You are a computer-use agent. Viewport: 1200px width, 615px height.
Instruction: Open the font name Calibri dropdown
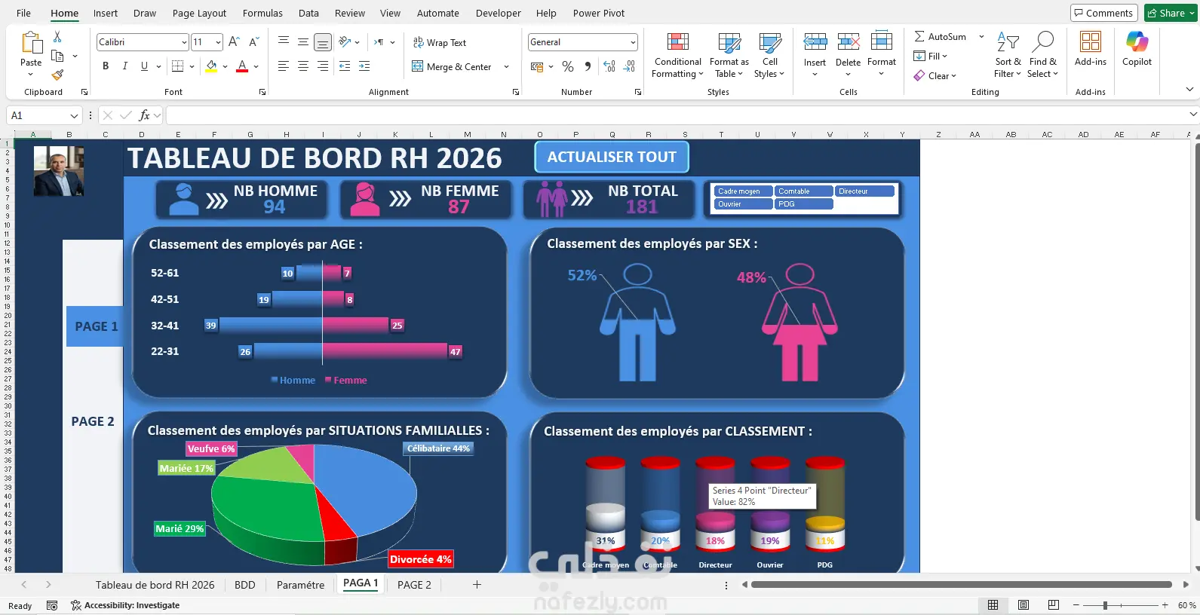point(184,42)
